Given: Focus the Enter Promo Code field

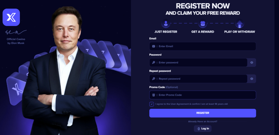Looking at the screenshot, I should [204, 95].
